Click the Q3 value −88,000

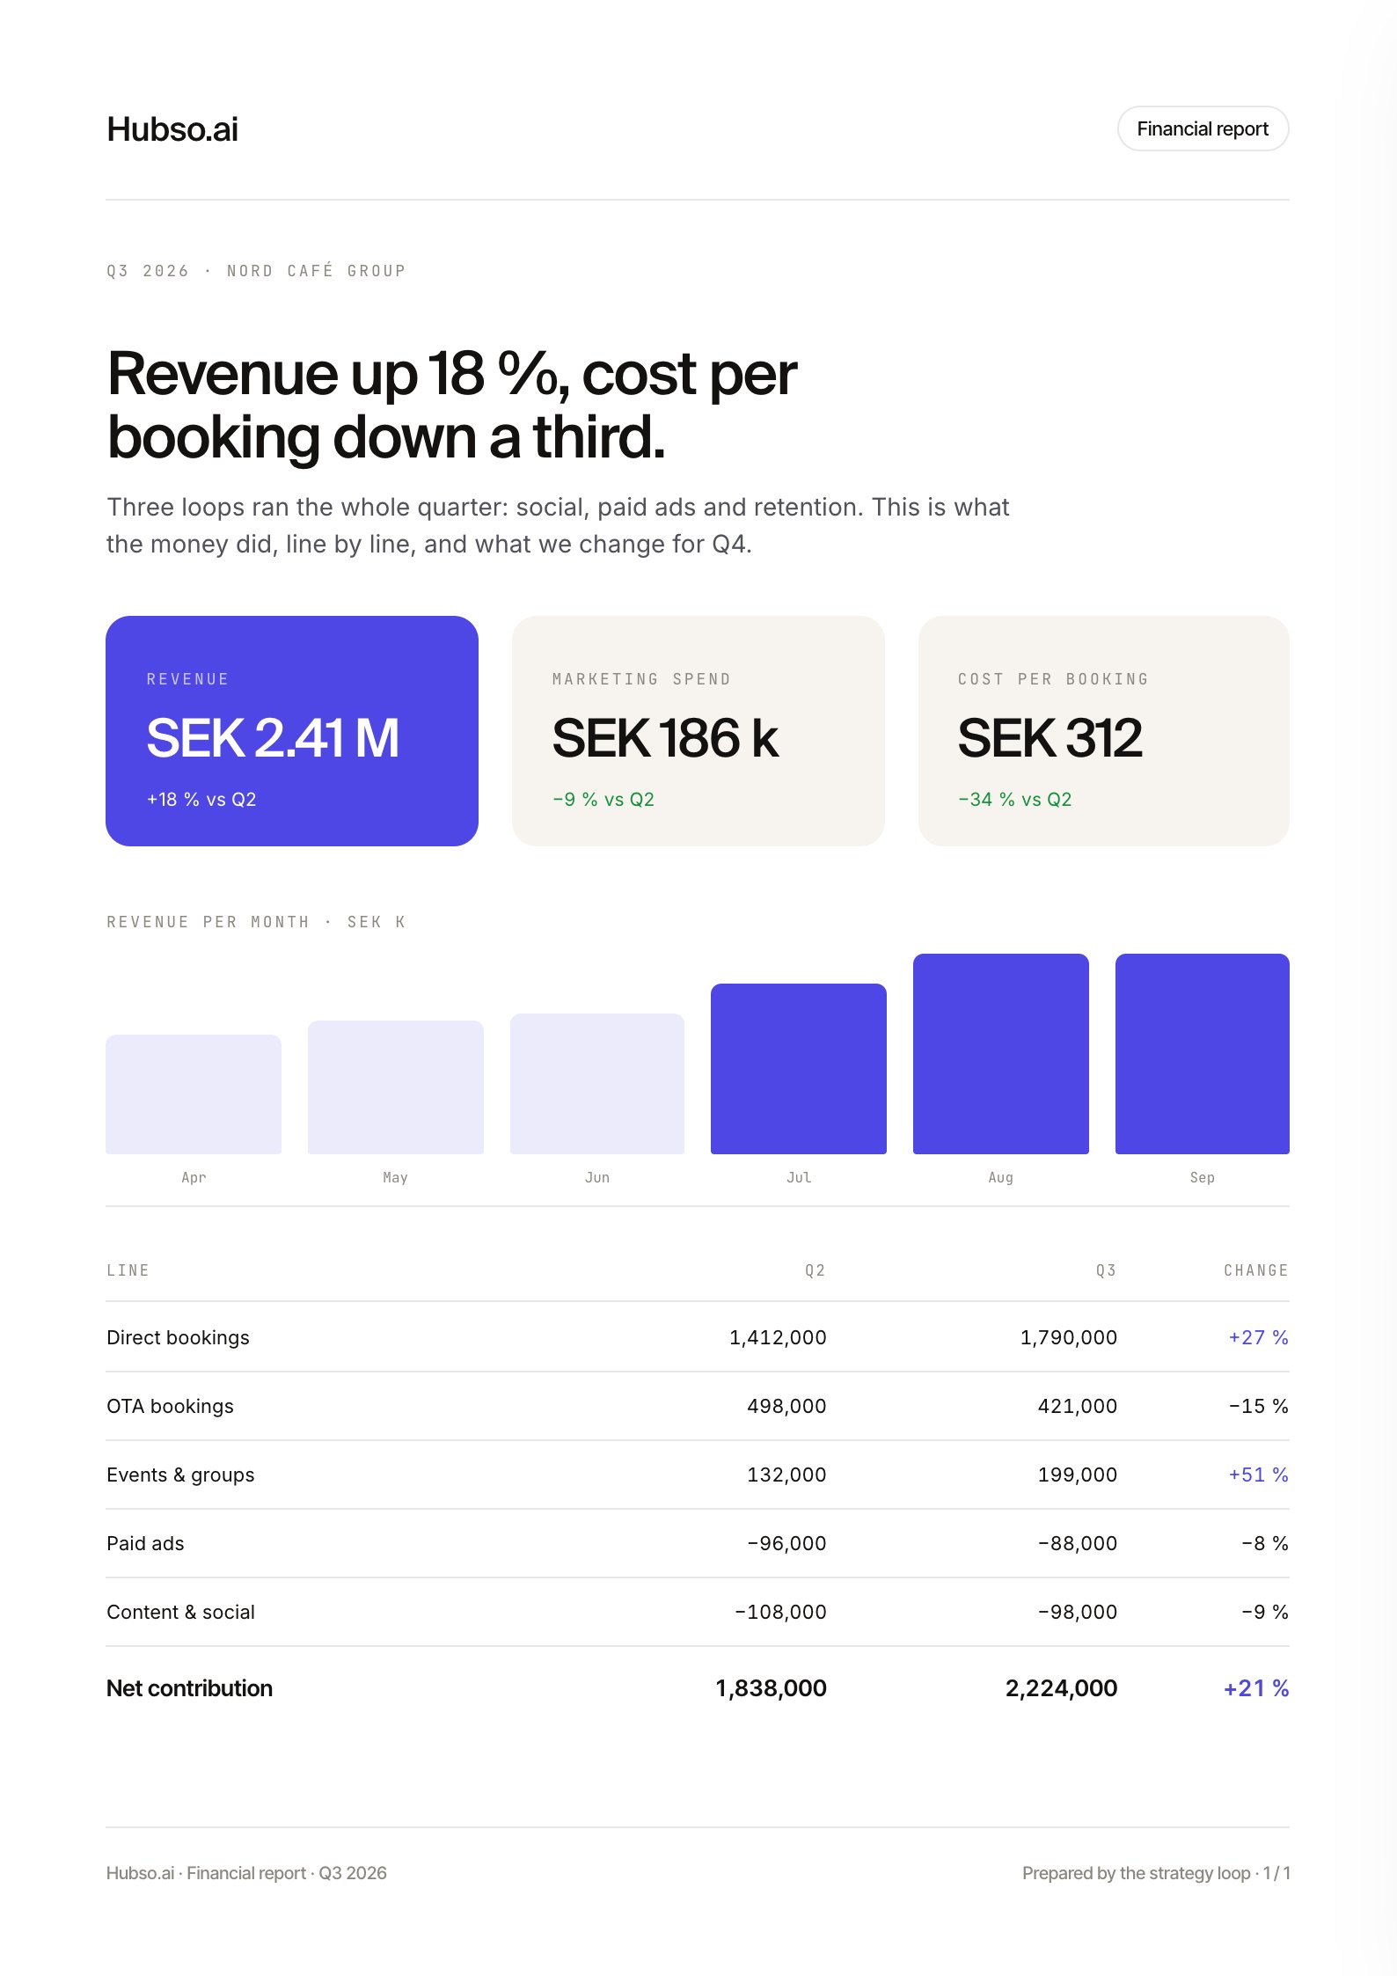point(1077,1543)
